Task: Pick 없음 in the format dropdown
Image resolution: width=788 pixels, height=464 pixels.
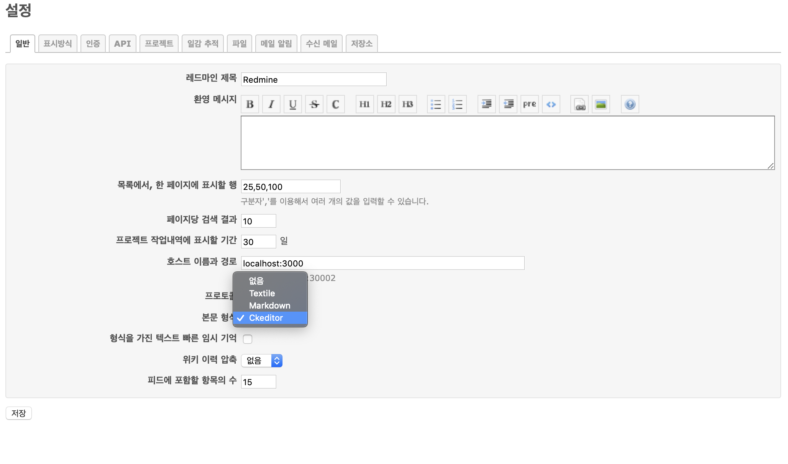Action: (x=256, y=281)
